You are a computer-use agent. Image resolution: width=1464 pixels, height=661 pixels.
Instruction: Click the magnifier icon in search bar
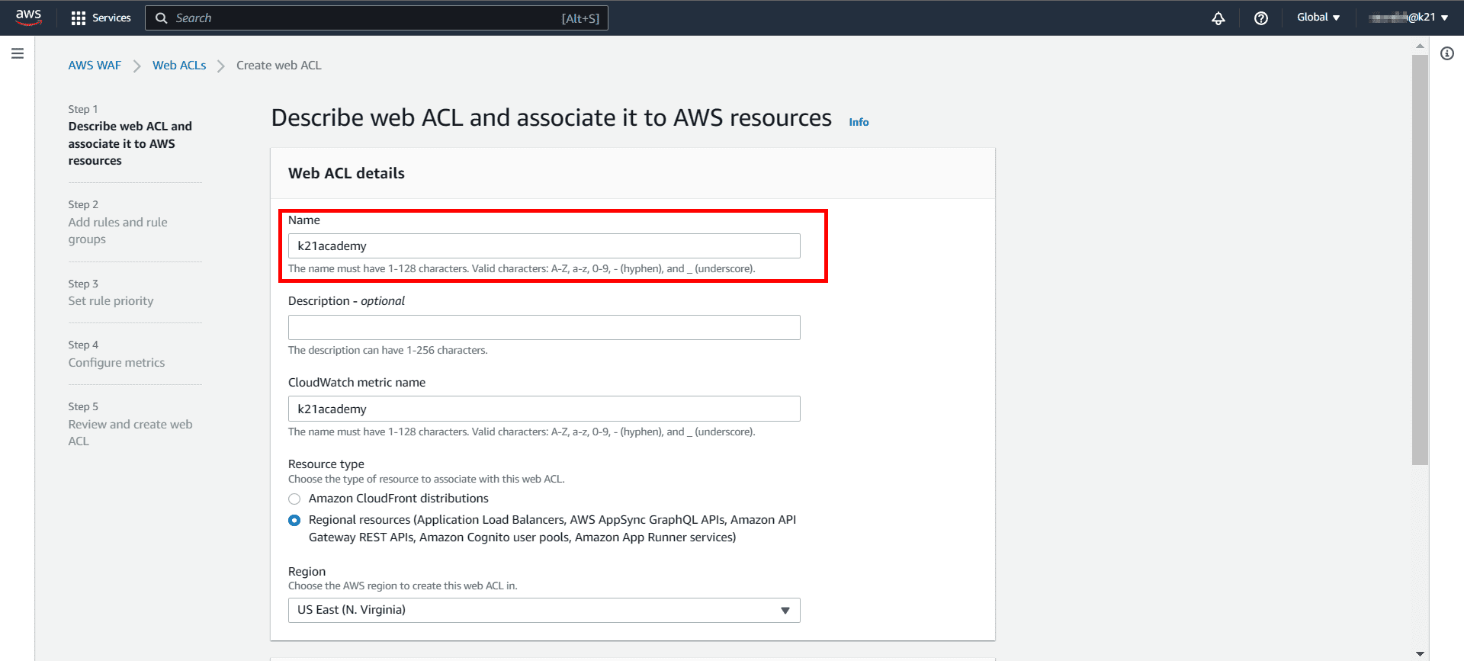[x=162, y=18]
